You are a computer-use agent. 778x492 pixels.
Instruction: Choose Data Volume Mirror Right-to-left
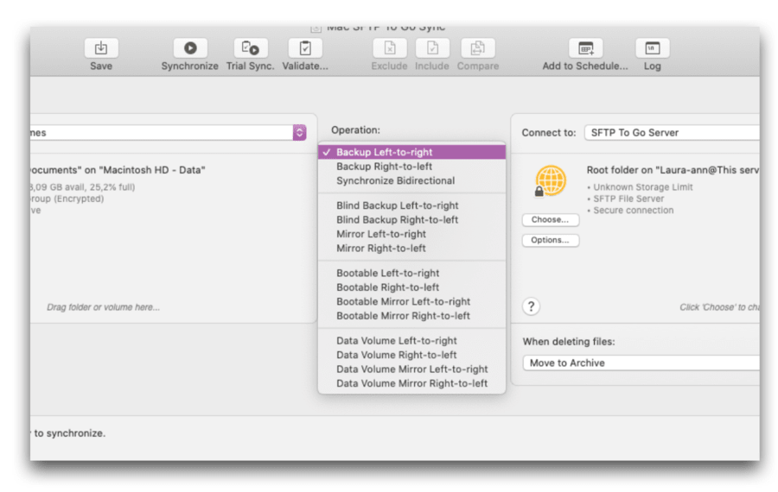click(411, 383)
